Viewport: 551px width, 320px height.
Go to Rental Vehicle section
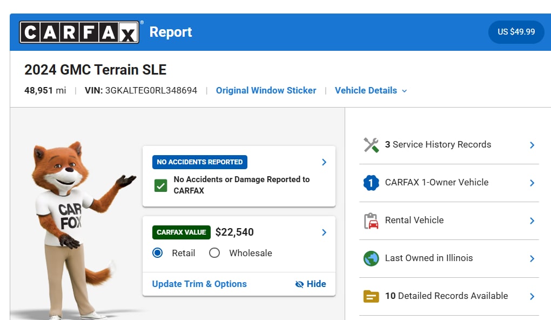[x=449, y=221]
